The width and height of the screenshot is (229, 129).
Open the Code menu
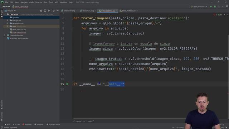[31, 3]
